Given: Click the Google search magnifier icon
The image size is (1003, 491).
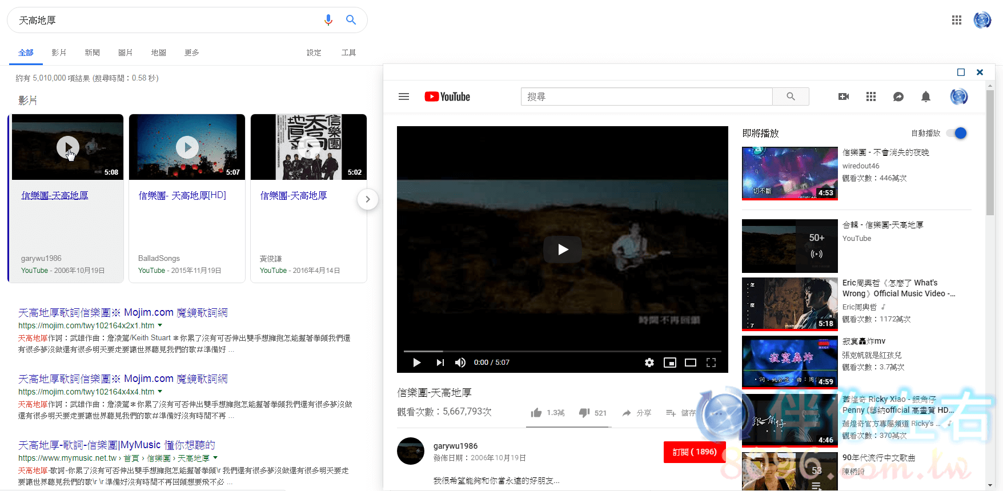Looking at the screenshot, I should tap(351, 20).
